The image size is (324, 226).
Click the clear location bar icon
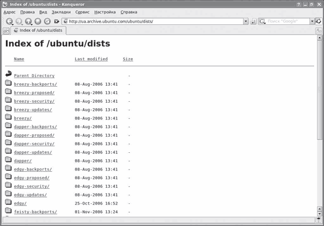(57, 22)
